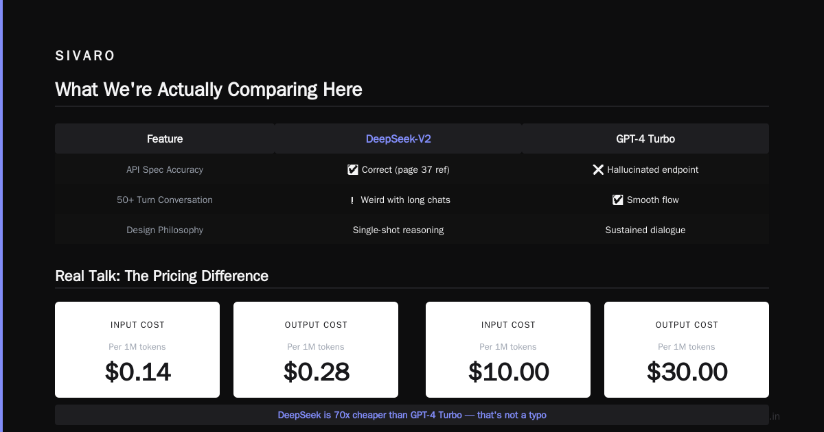Select the 'Correct (page 37 ref)' cell text
824x432 pixels.
tap(406, 169)
